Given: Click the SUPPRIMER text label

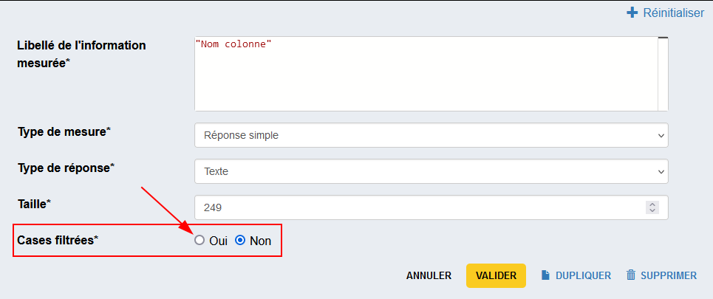Looking at the screenshot, I should [669, 275].
